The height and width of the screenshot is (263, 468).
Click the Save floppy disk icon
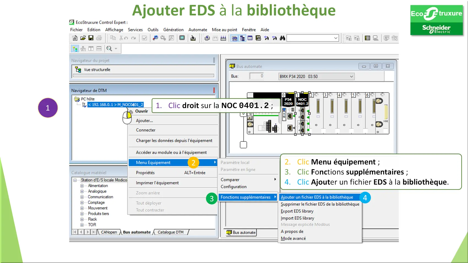pos(91,38)
